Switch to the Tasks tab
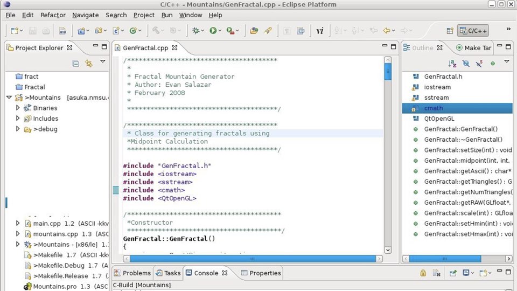The width and height of the screenshot is (517, 291). (x=168, y=273)
